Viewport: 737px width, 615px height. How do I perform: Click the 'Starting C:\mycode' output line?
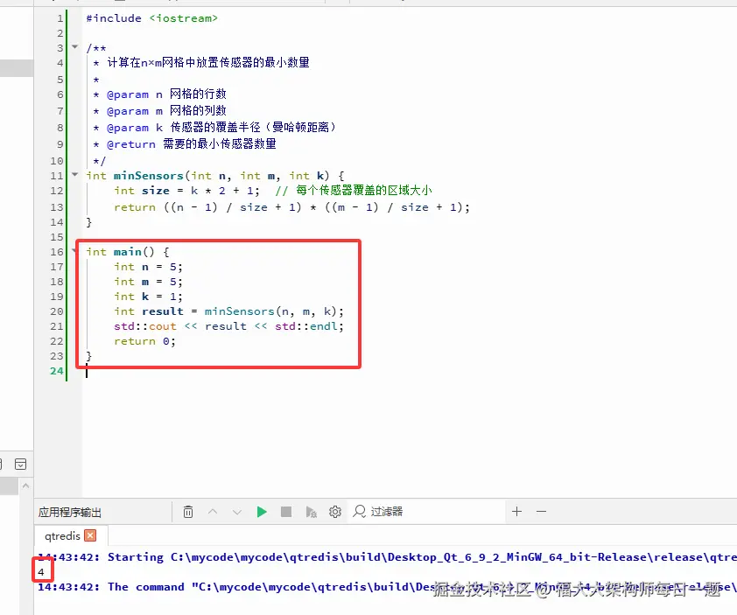tap(387, 557)
